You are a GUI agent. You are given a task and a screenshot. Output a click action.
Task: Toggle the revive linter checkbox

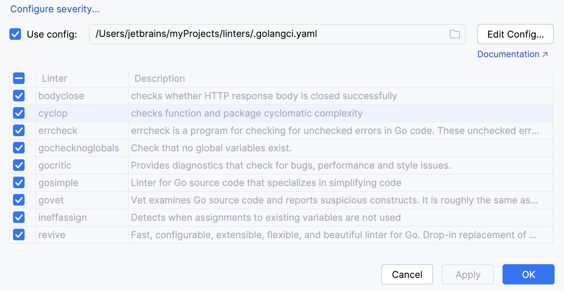19,235
